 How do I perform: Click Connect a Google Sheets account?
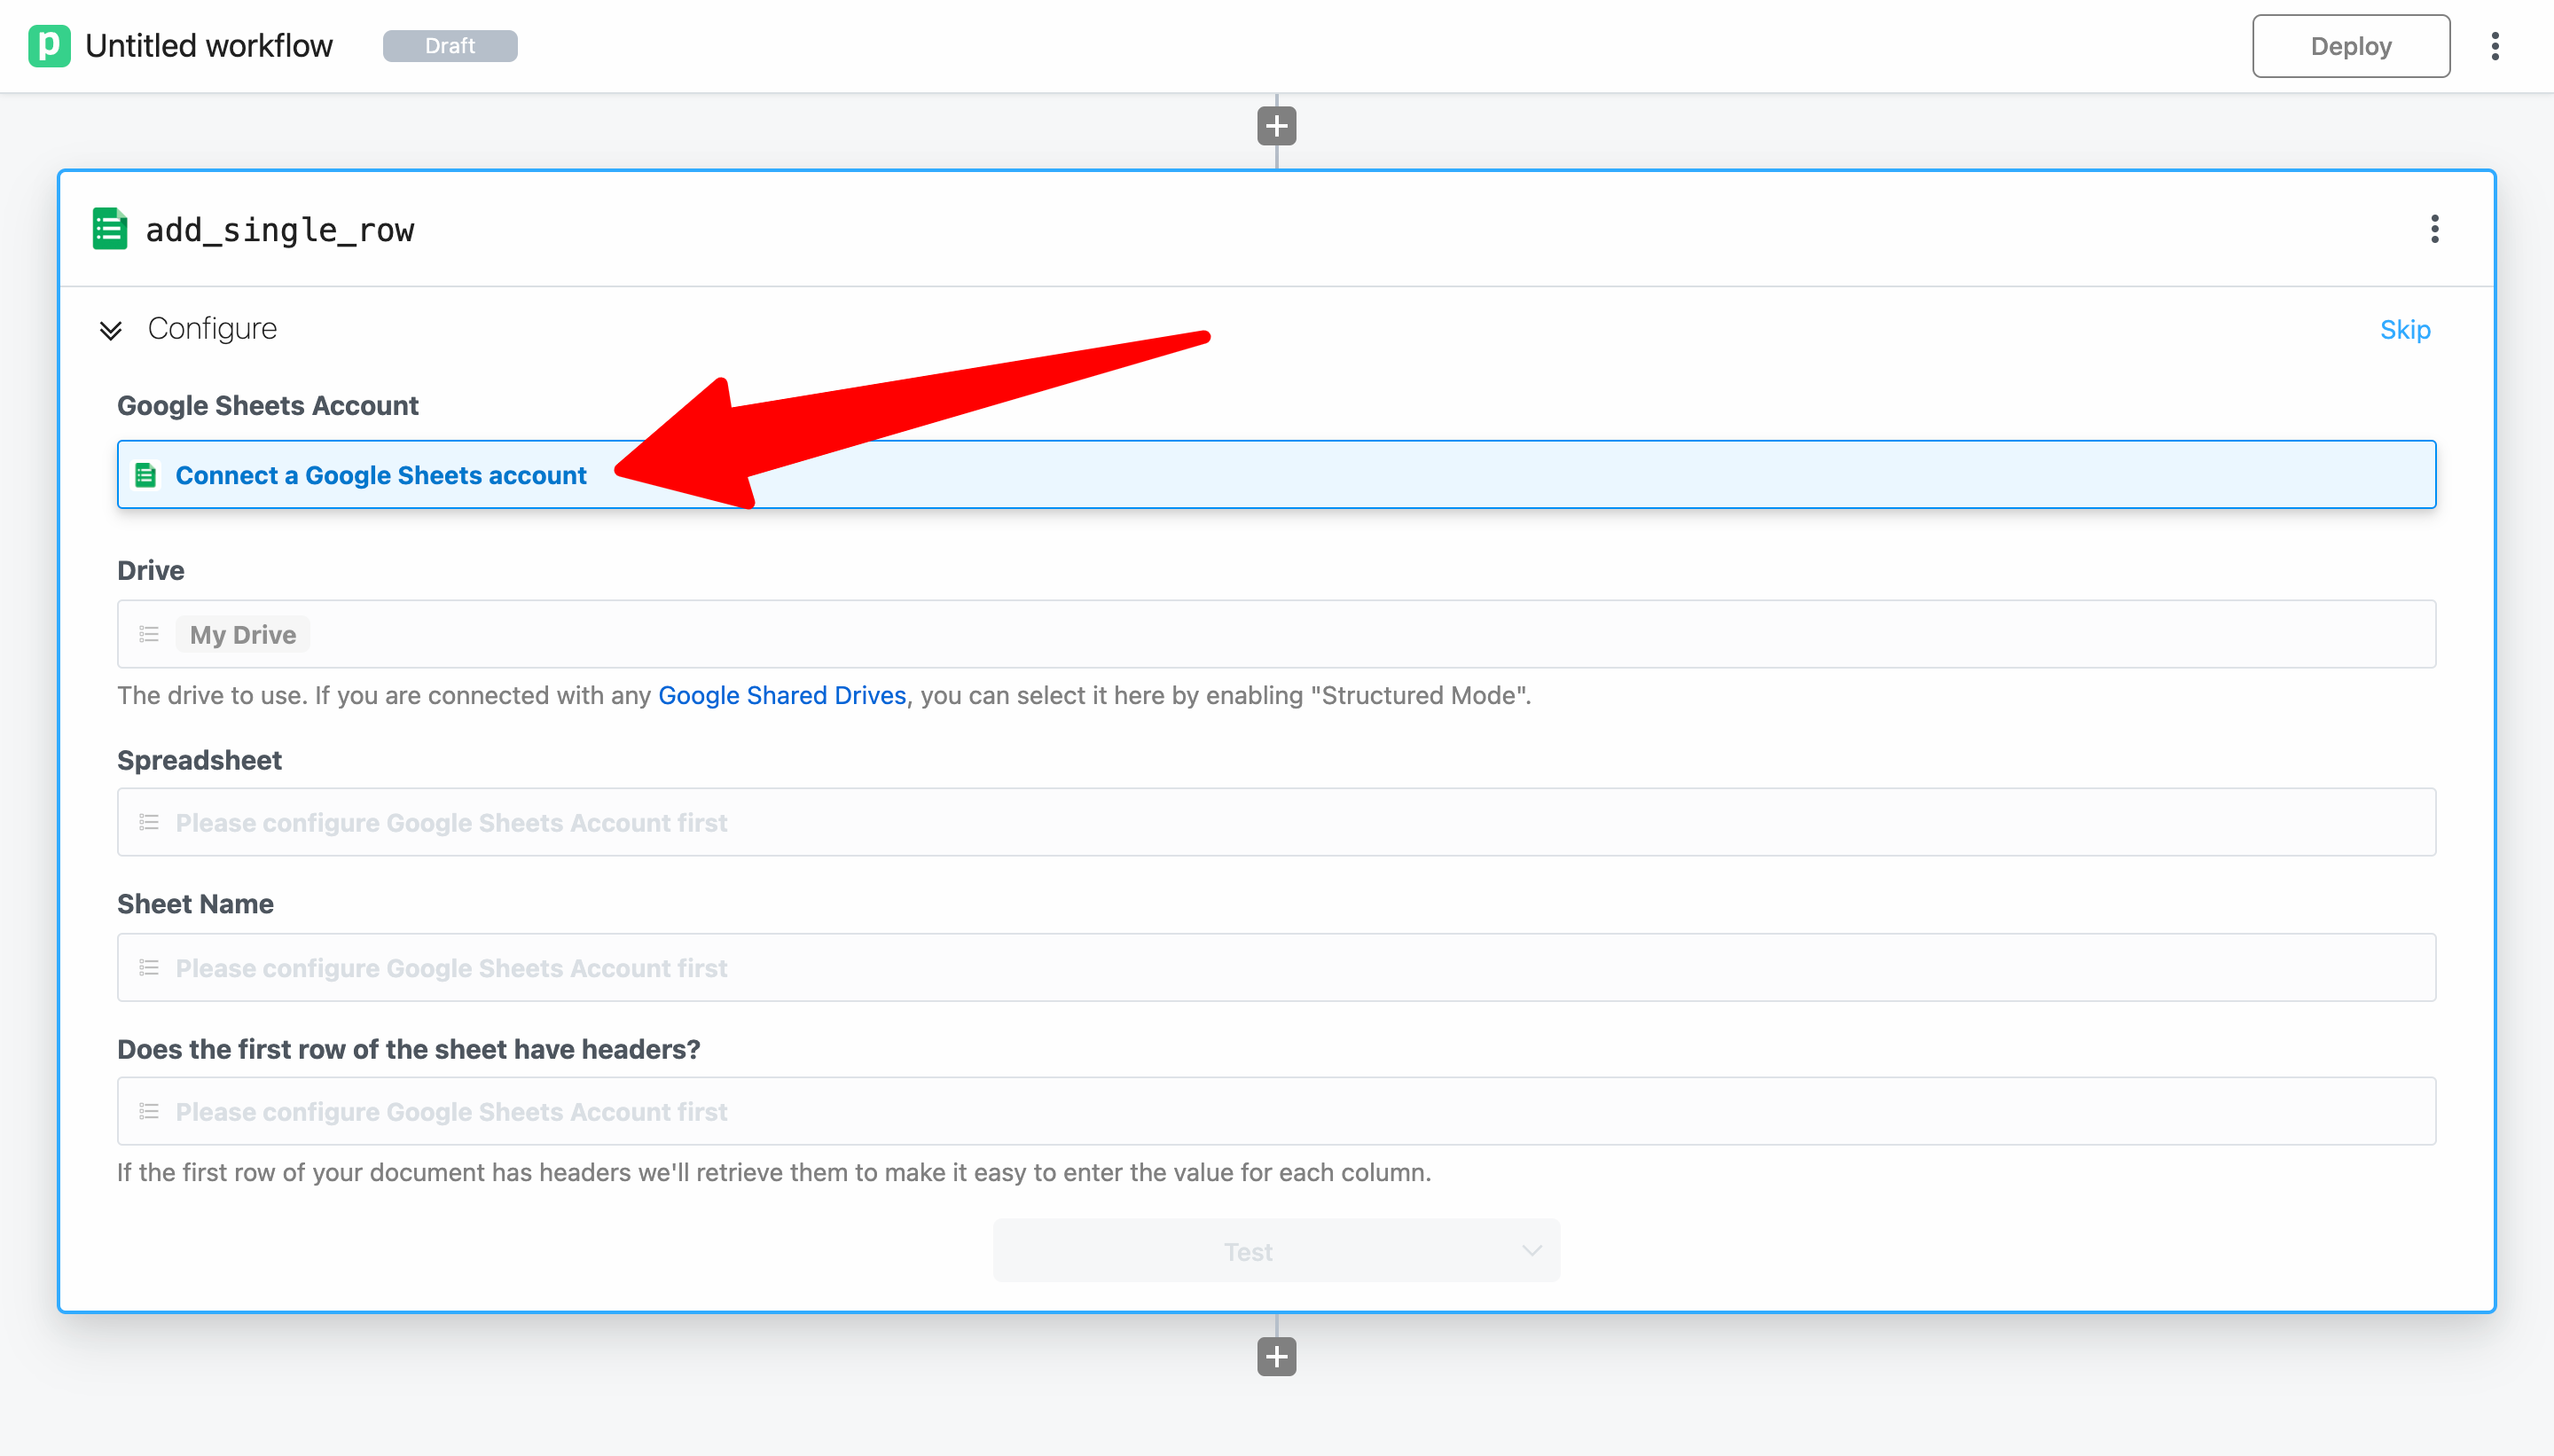[380, 475]
